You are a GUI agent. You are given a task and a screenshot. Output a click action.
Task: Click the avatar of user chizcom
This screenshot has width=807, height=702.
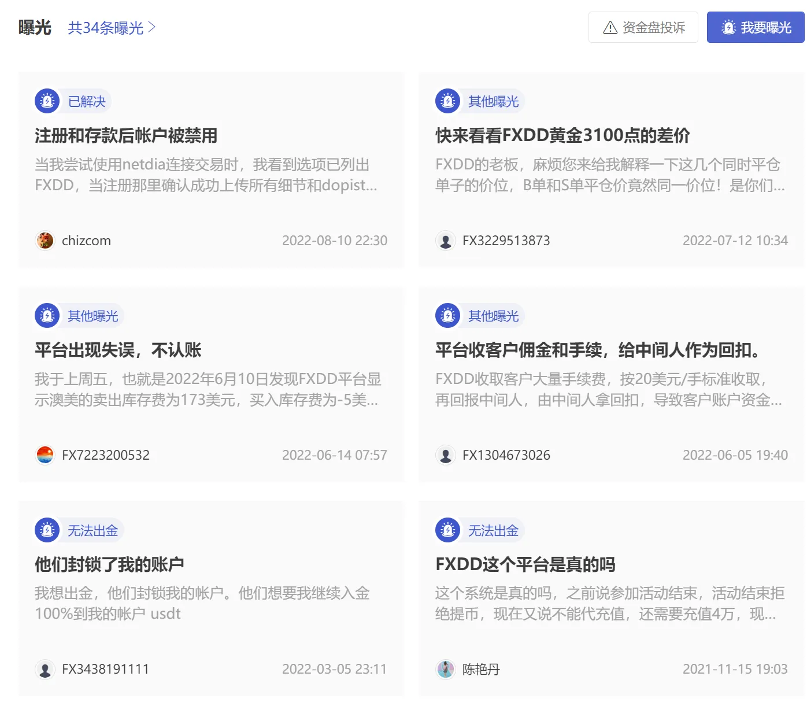45,241
